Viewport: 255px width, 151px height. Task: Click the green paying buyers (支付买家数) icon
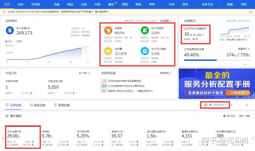coord(145,29)
